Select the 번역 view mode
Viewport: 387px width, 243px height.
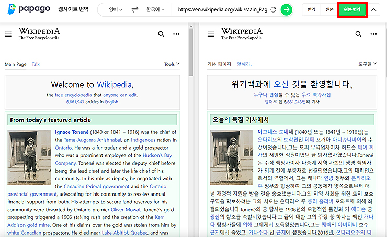click(311, 9)
